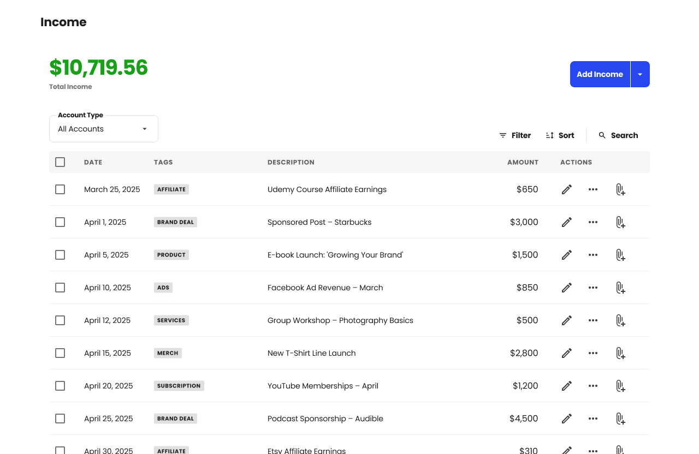Open the All Accounts dropdown
The height and width of the screenshot is (454, 699).
(103, 129)
